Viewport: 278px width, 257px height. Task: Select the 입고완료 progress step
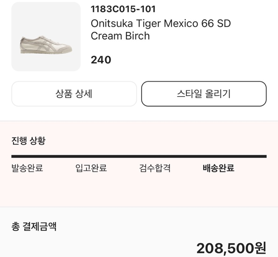click(91, 168)
